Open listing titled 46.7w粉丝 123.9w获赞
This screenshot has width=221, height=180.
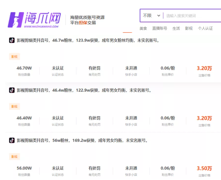88,40
